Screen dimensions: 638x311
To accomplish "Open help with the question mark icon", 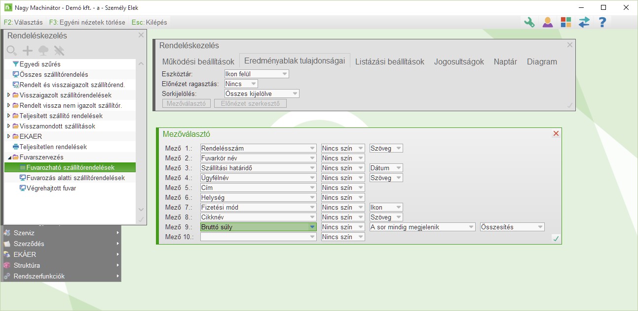I will tap(602, 22).
